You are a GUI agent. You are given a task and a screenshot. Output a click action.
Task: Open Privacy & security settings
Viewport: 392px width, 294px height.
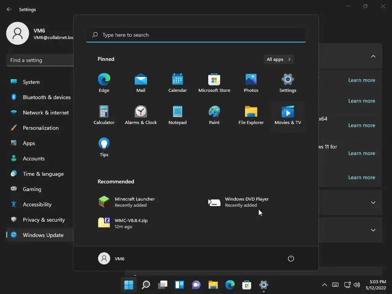coord(40,219)
